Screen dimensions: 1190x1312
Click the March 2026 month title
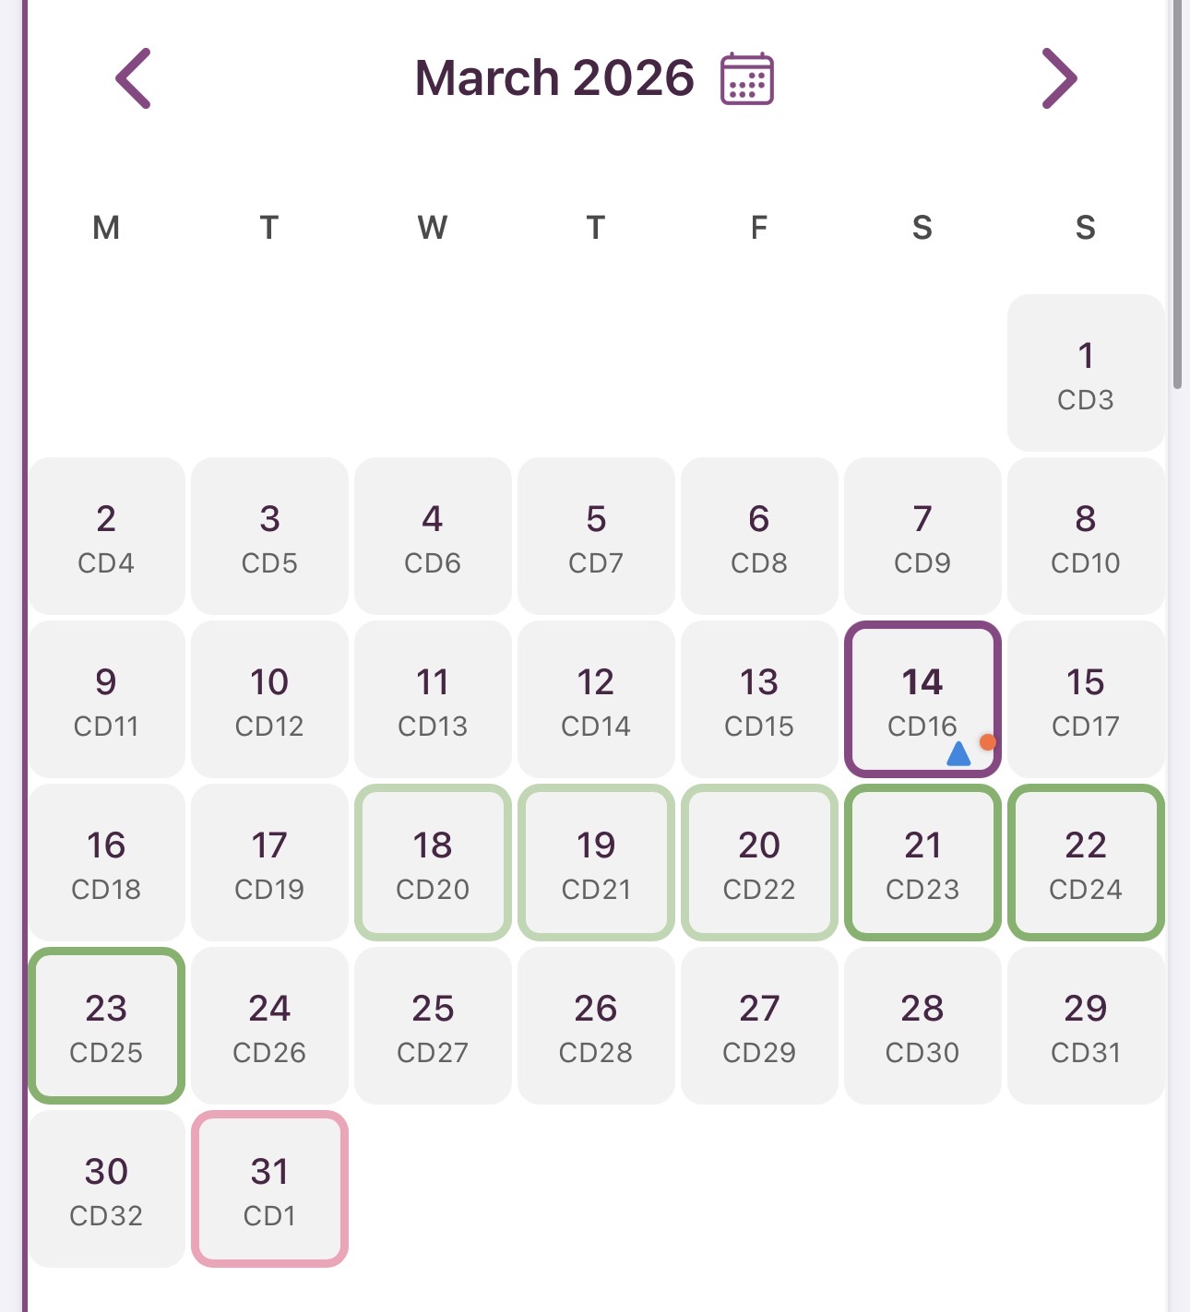[x=553, y=78]
